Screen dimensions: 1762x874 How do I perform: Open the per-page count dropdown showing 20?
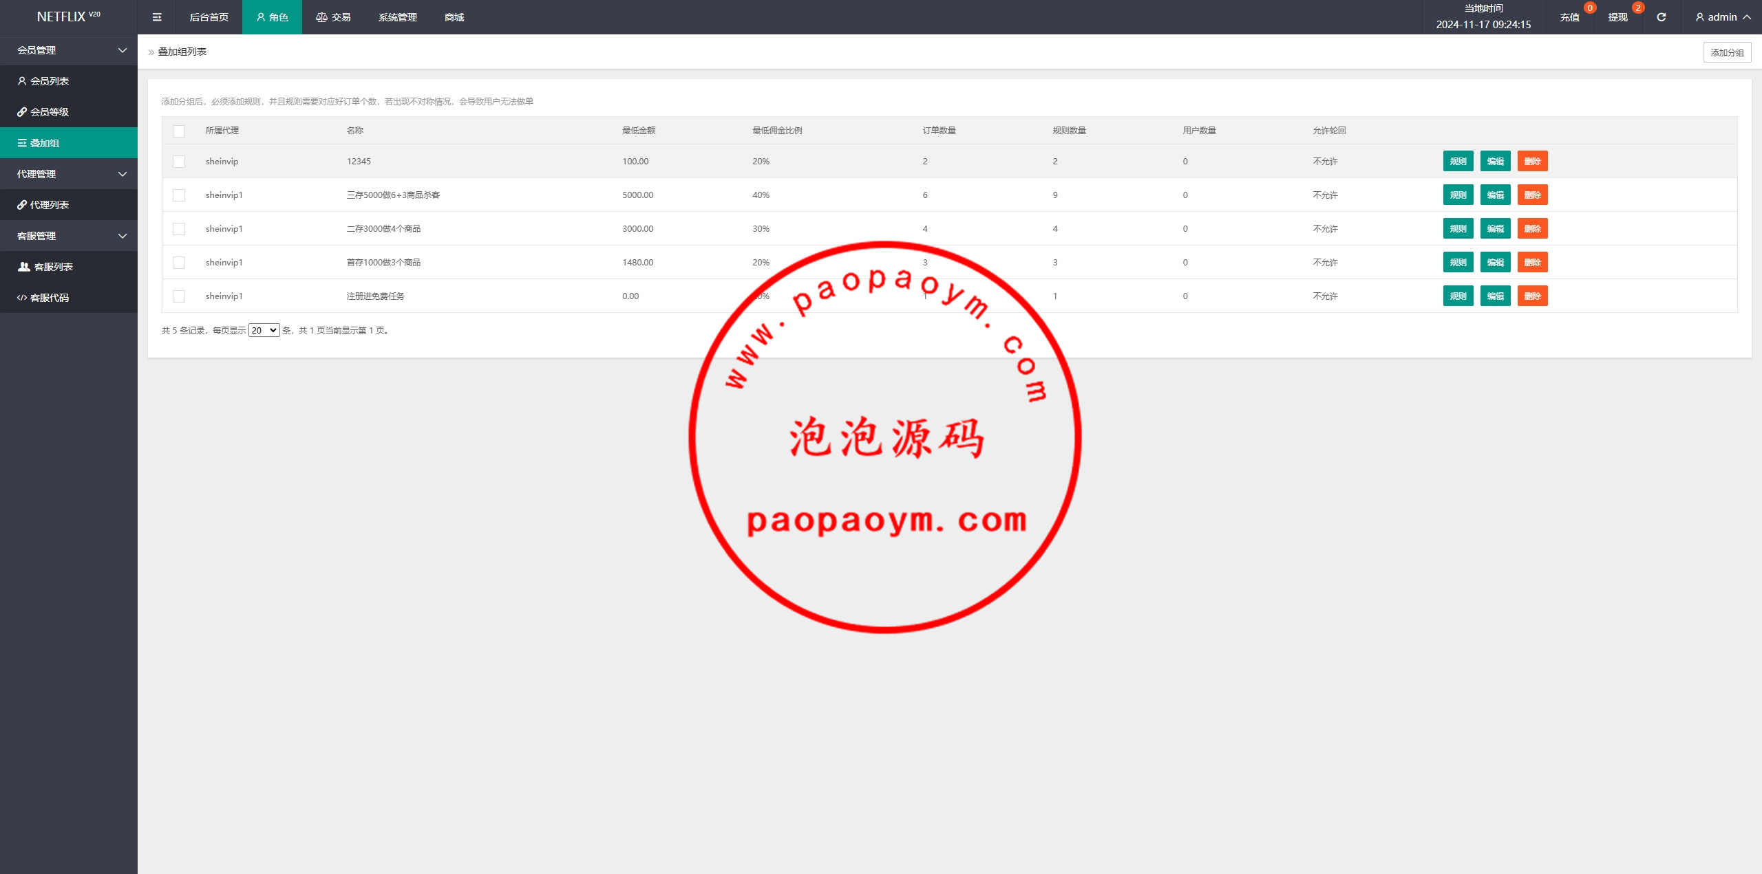pos(264,331)
